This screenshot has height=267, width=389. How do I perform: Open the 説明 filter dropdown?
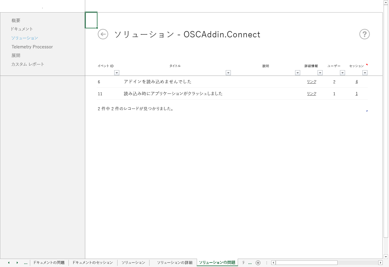298,73
